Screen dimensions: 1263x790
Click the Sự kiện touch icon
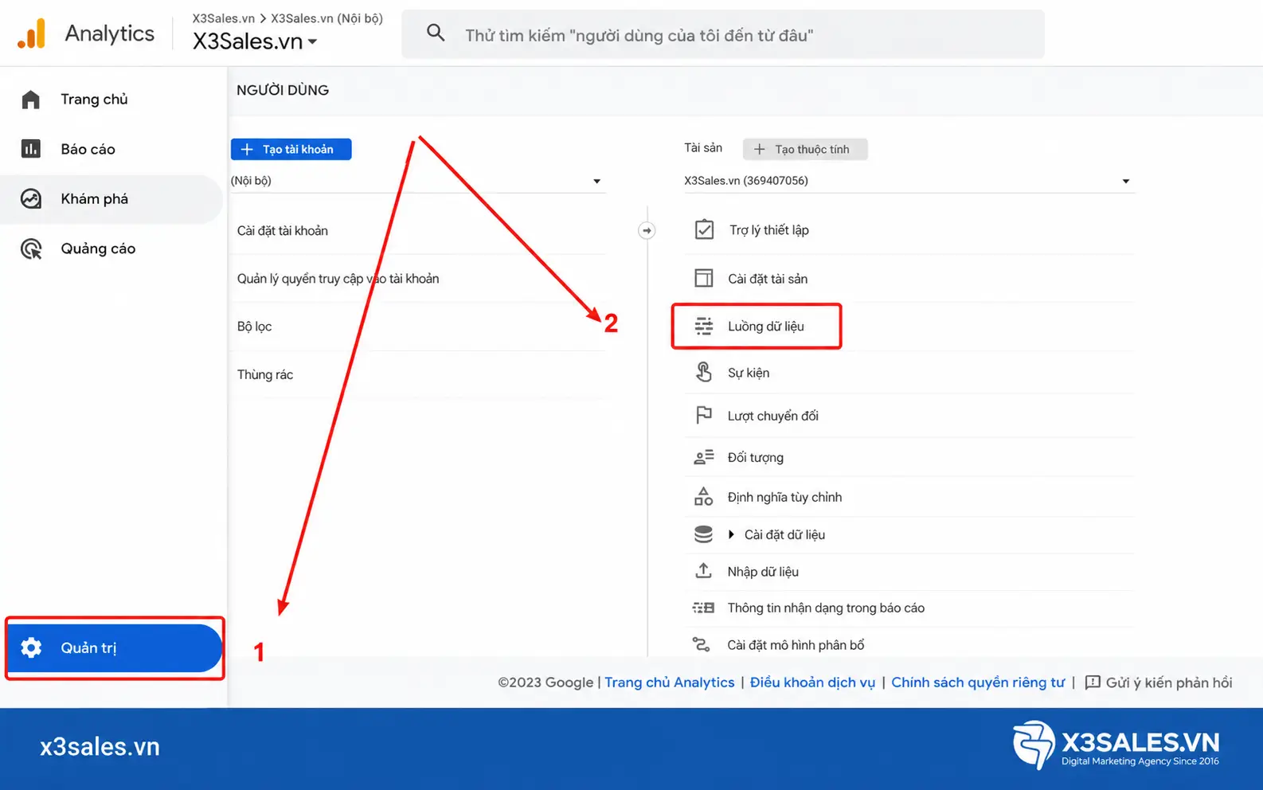(x=704, y=372)
